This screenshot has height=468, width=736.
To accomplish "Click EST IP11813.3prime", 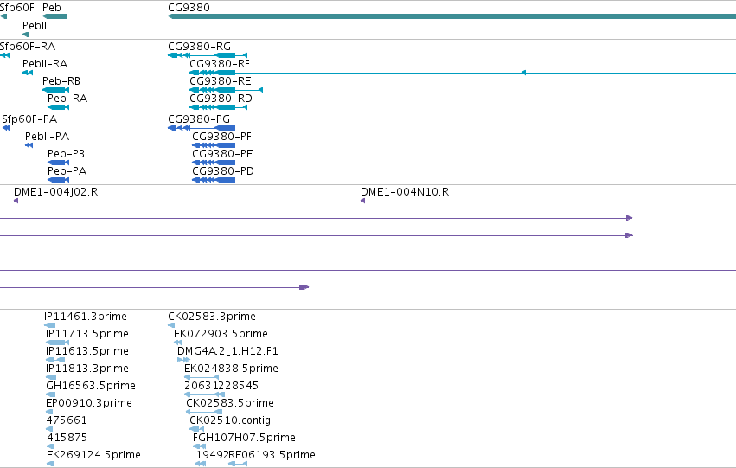I will 86,369.
